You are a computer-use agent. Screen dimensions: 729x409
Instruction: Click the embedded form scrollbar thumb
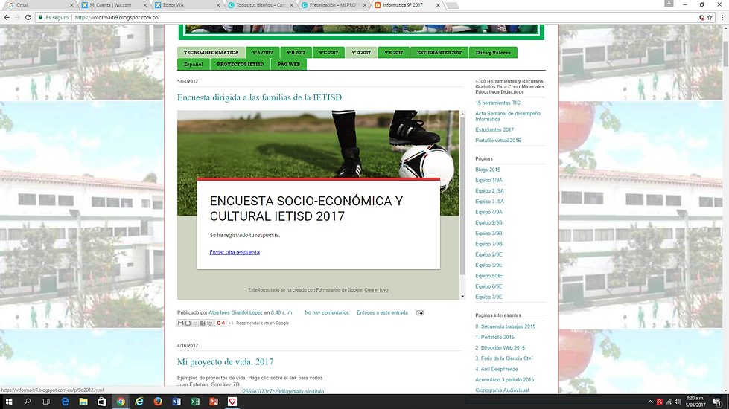click(462, 195)
